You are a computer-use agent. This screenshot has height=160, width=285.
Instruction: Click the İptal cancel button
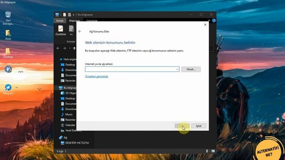pyautogui.click(x=199, y=126)
